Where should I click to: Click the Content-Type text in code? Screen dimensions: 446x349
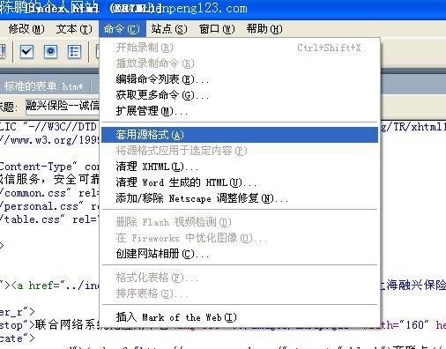coord(38,167)
